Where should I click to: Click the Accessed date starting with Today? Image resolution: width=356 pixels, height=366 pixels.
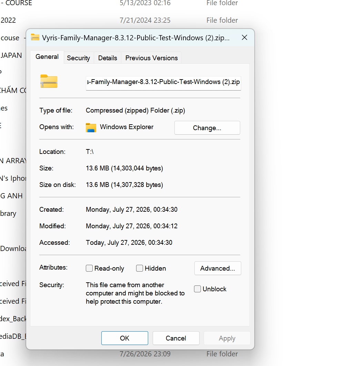(x=129, y=243)
